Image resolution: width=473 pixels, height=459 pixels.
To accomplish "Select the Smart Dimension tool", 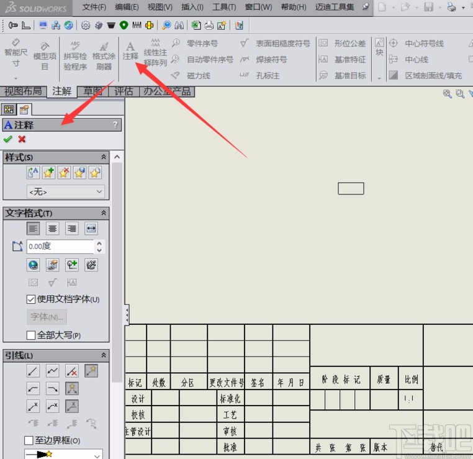I will (x=16, y=53).
